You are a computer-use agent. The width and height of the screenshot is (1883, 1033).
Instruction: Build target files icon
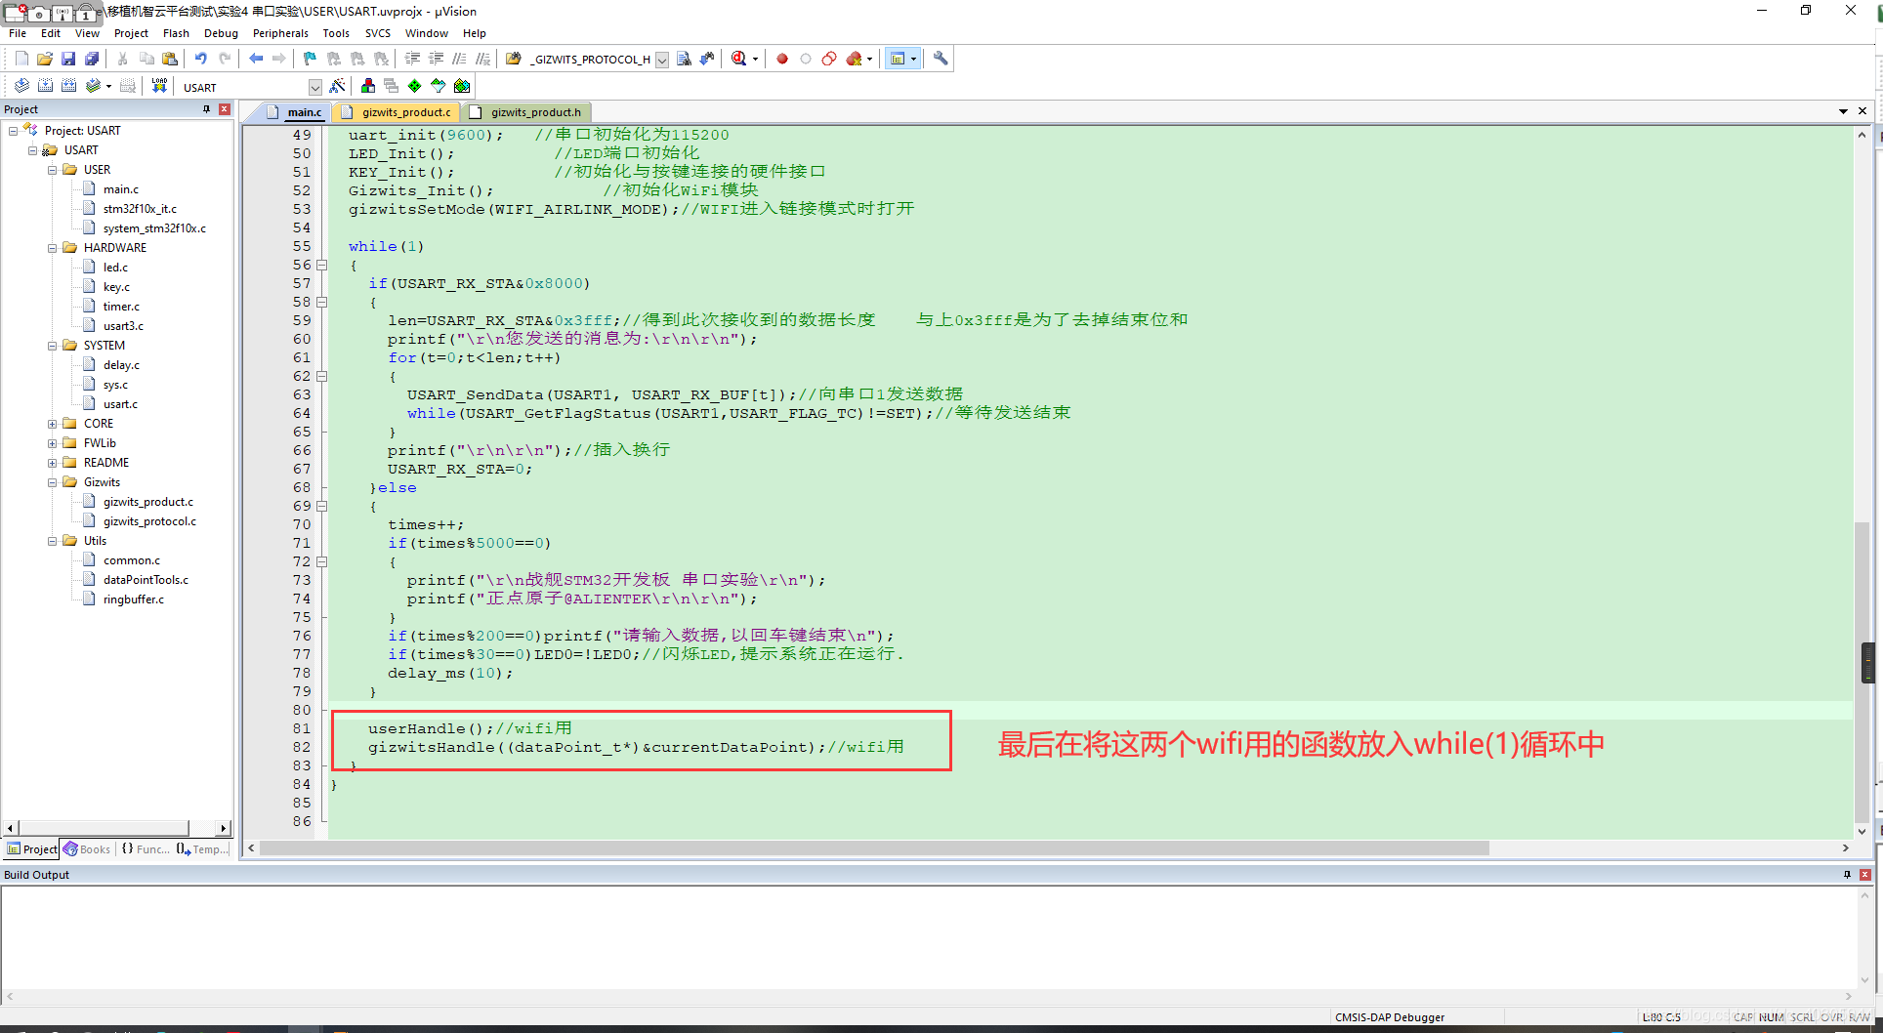pos(45,86)
